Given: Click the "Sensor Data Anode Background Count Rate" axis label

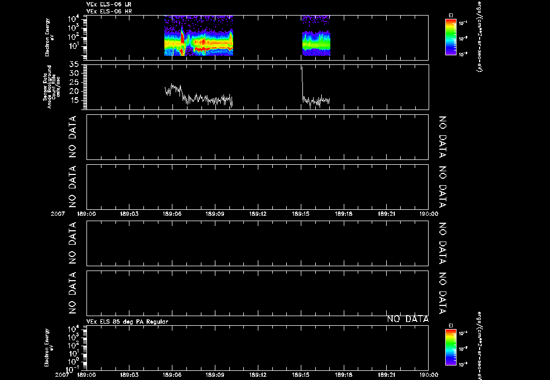Looking at the screenshot, I should tap(52, 86).
